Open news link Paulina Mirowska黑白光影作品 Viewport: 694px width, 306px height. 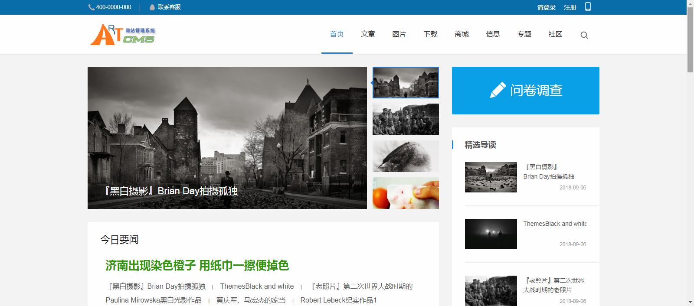(x=154, y=300)
